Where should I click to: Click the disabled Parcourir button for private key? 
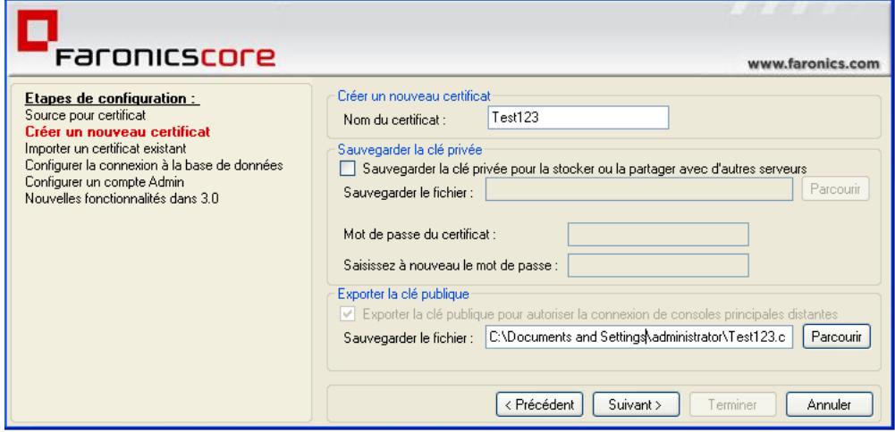(836, 189)
